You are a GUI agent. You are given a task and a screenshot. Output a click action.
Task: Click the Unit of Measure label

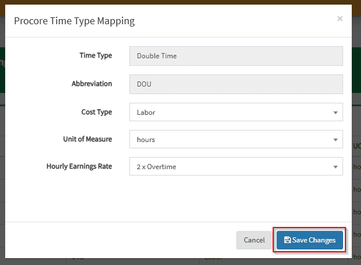click(87, 139)
